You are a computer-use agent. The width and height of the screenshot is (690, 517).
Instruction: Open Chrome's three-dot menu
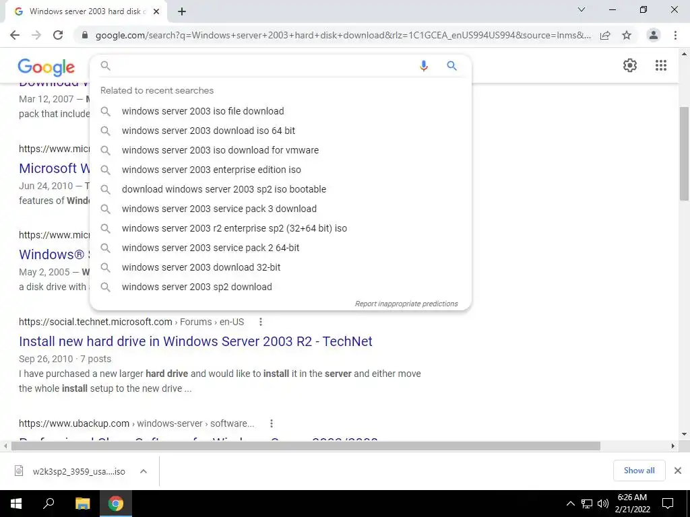(x=675, y=35)
